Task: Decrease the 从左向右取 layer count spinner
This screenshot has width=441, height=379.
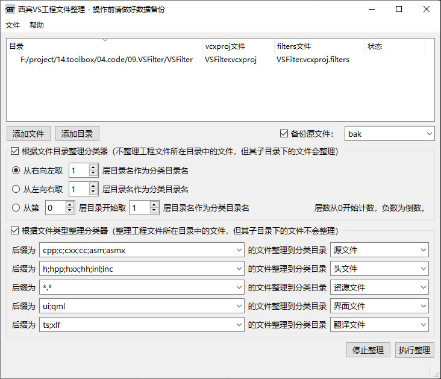Action: click(x=93, y=192)
